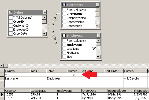Select result cell 10258
The image size is (149, 100).
point(17,94)
